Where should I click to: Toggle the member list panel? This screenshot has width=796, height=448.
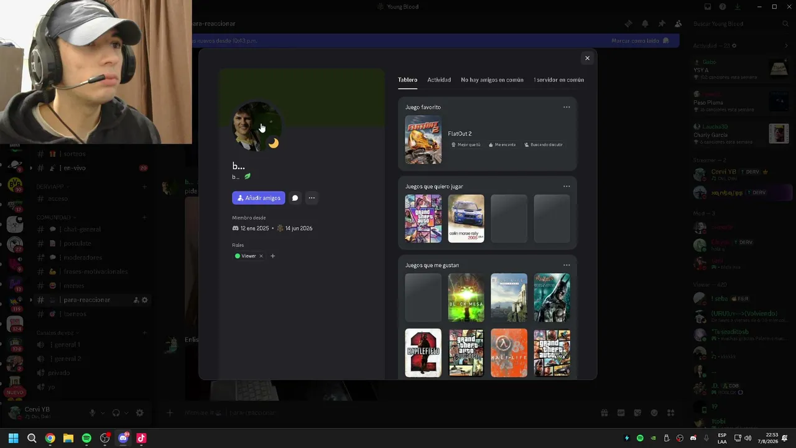click(x=678, y=24)
